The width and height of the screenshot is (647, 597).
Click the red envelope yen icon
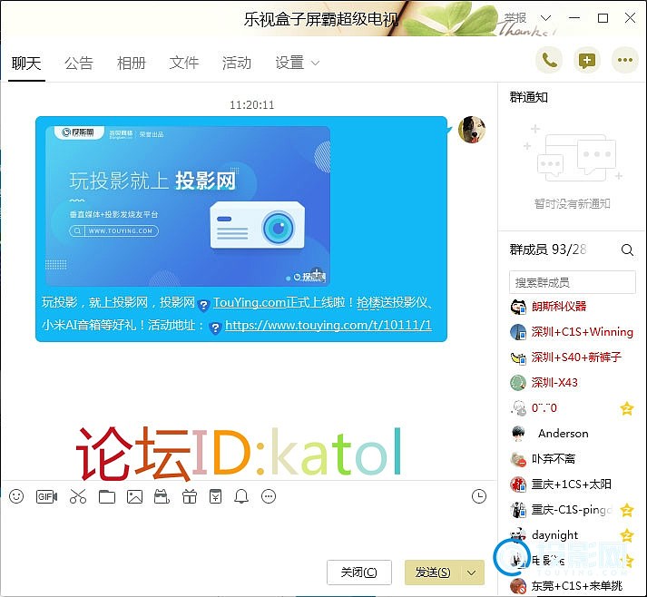[215, 496]
